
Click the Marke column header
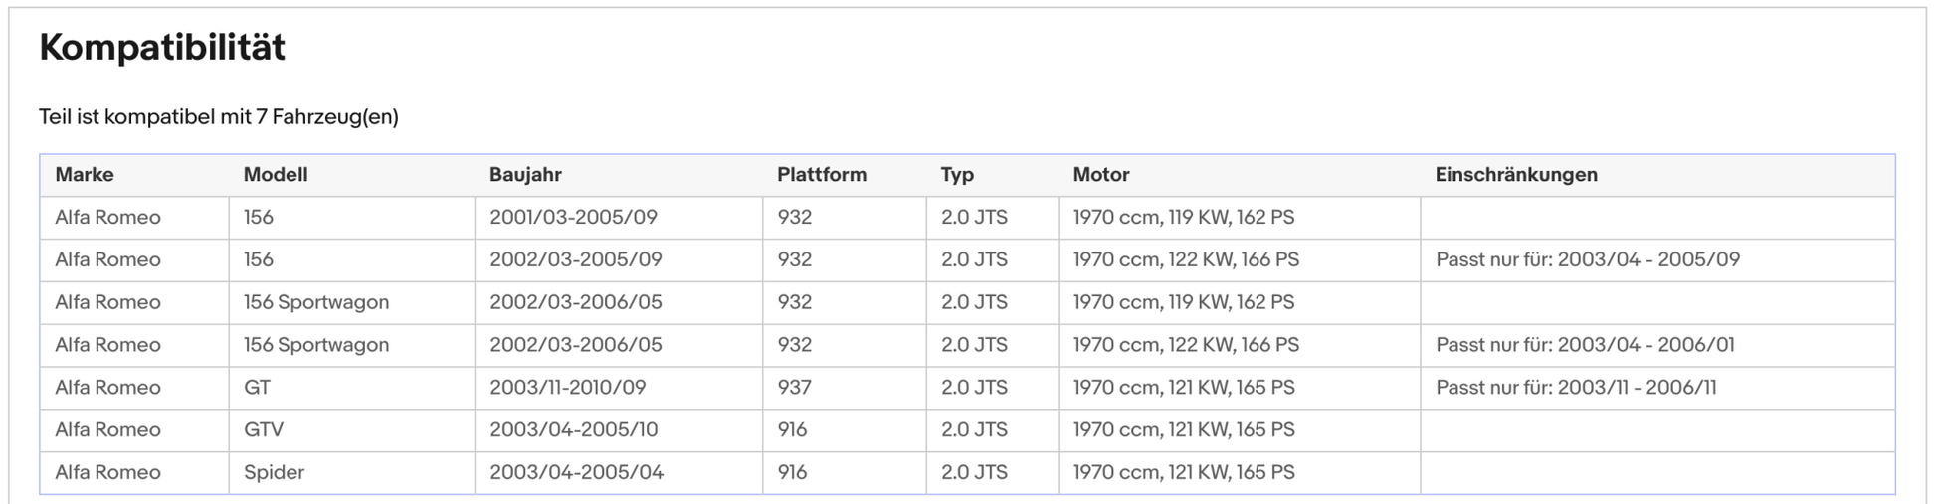(x=85, y=175)
